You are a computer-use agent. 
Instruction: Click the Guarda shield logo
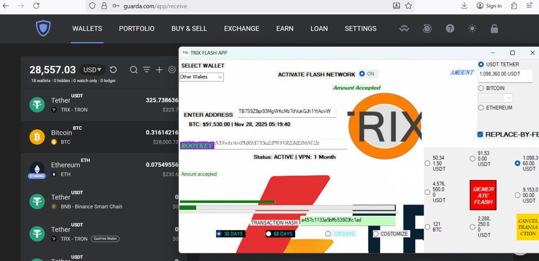[43, 28]
